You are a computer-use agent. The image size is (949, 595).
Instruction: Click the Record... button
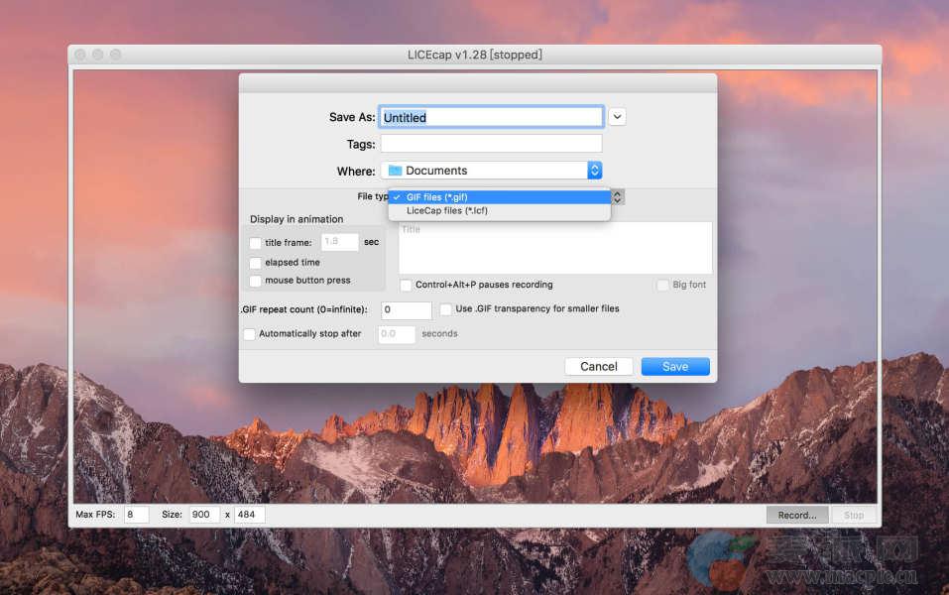(x=796, y=515)
